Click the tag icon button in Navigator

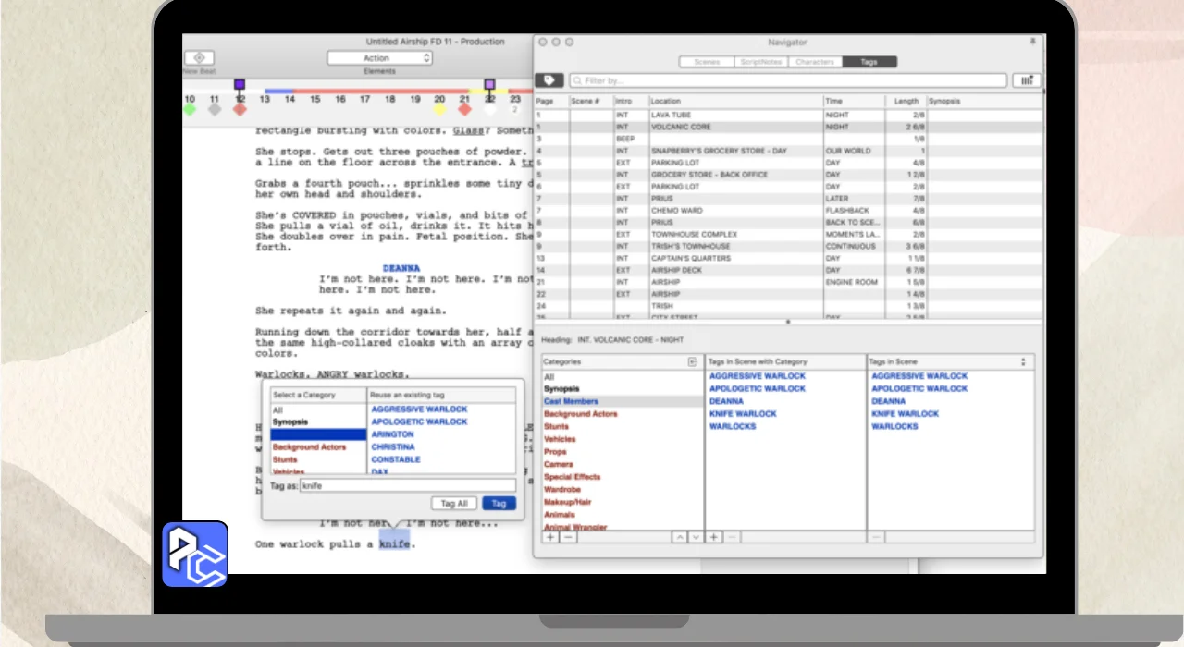pyautogui.click(x=549, y=80)
